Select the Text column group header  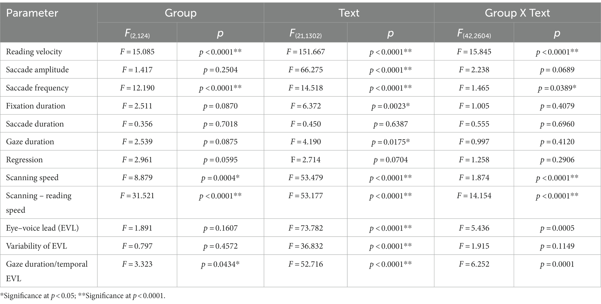(349, 13)
